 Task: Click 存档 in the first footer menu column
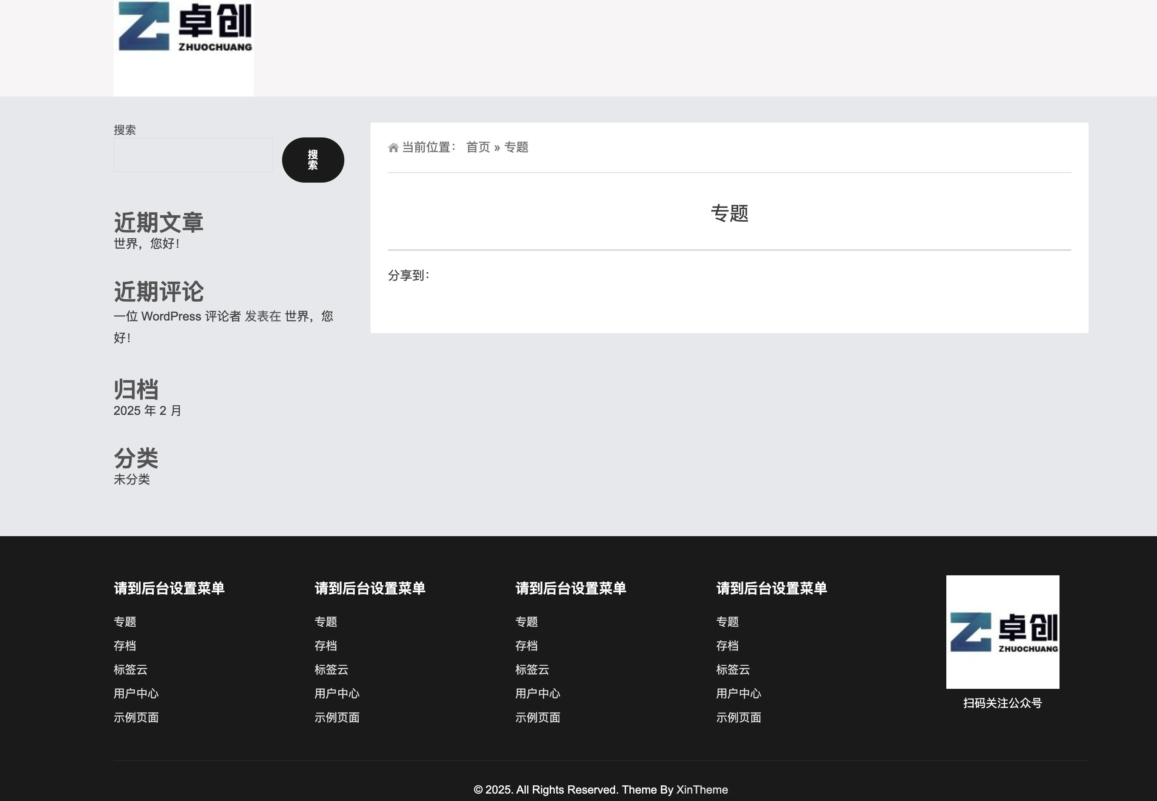125,646
